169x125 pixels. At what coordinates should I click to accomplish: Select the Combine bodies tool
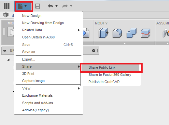[132, 33]
